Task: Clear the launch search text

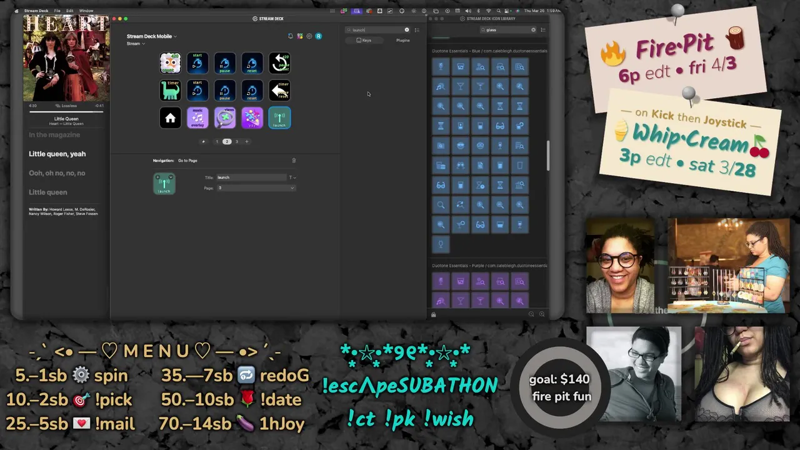Action: coord(407,30)
